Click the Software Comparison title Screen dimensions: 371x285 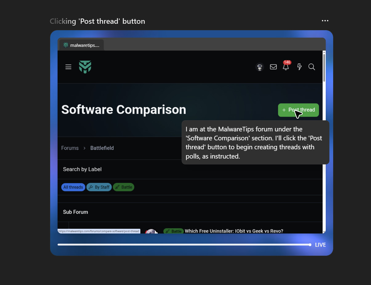(124, 110)
